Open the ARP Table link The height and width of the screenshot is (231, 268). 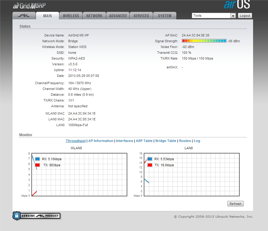[x=144, y=141]
